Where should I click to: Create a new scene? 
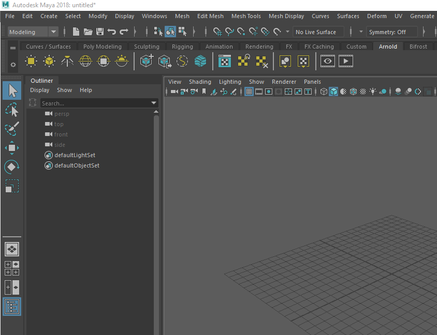click(x=76, y=32)
